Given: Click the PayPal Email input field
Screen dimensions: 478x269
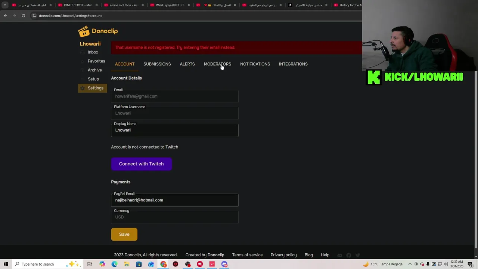Looking at the screenshot, I should point(174,200).
